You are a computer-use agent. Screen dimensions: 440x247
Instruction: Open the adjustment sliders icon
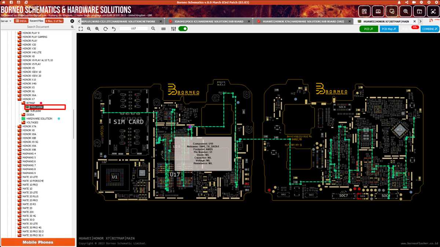[x=173, y=29]
